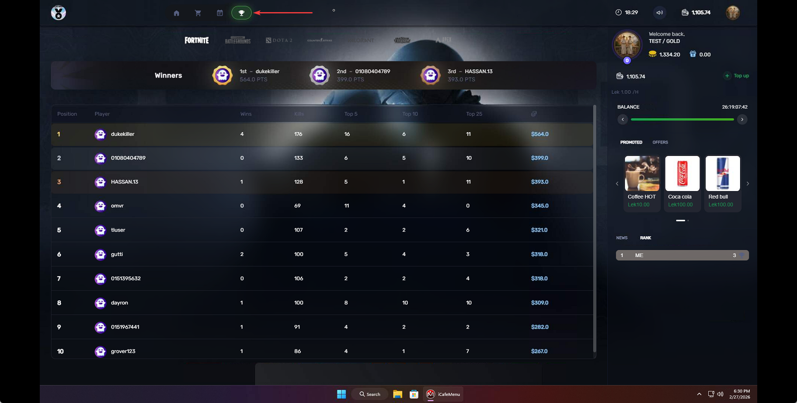Click the large profile picture in sidebar
This screenshot has height=403, width=797.
tap(627, 44)
